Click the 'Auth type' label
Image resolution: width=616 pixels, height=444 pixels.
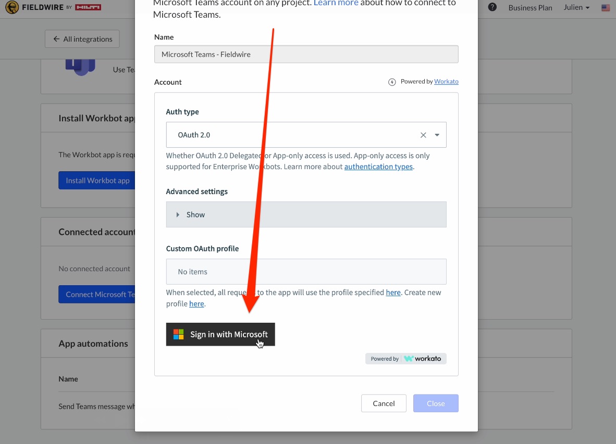pyautogui.click(x=182, y=112)
